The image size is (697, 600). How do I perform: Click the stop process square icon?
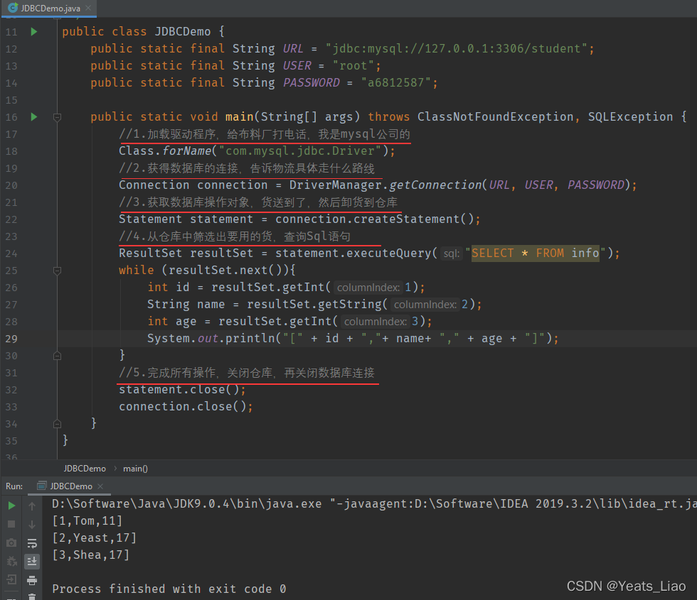click(x=11, y=524)
